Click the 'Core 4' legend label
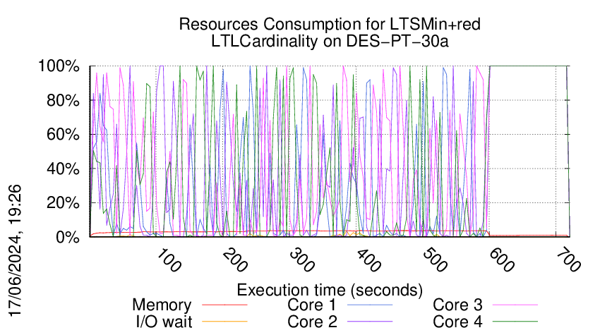Screen dimensions: 600x335 click(x=457, y=322)
